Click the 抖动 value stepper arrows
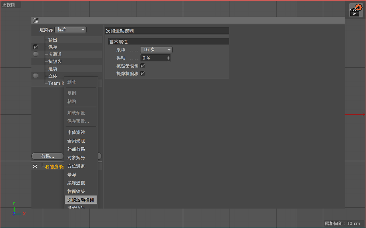The width and height of the screenshot is (366, 228). point(168,58)
